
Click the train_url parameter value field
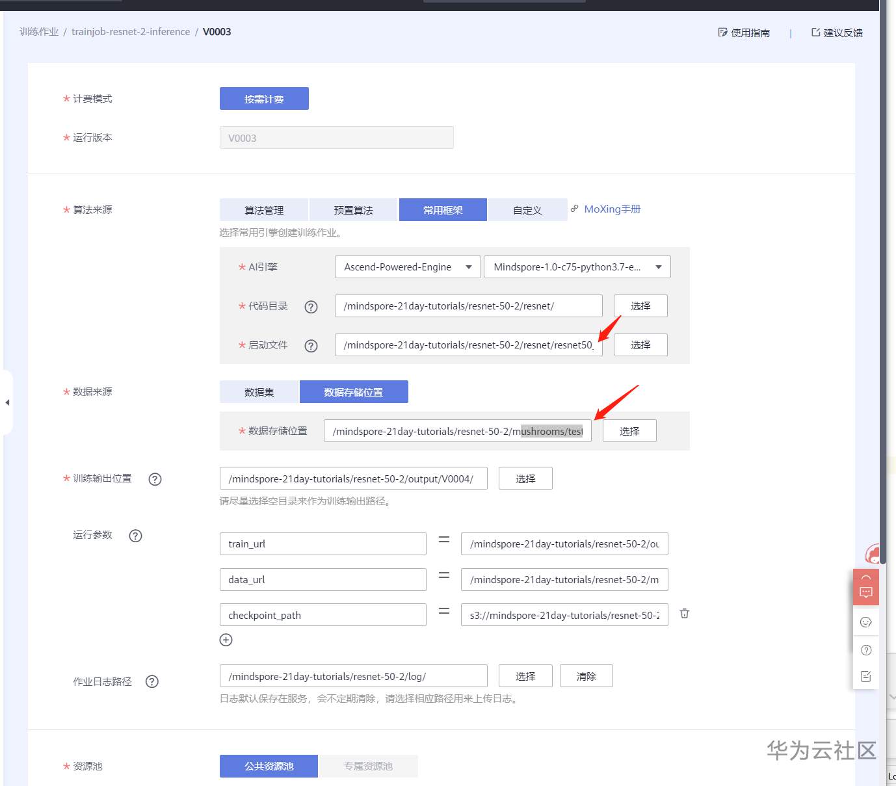(x=564, y=544)
